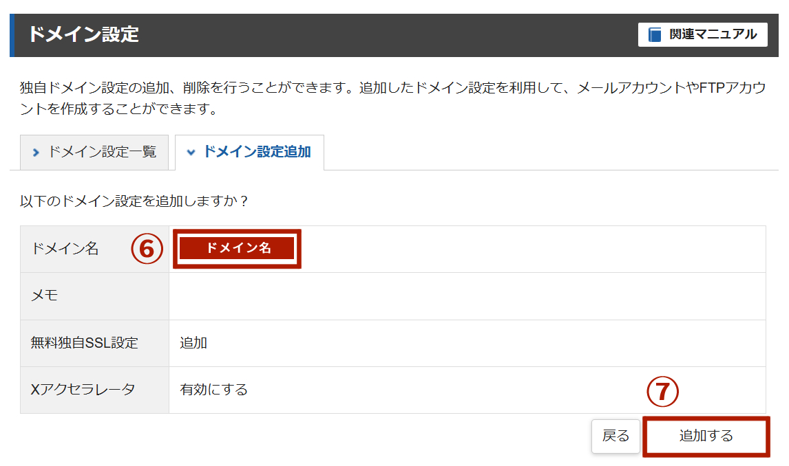Image resolution: width=789 pixels, height=466 pixels.
Task: Click the 追加 value in SSL row
Action: pyautogui.click(x=193, y=342)
